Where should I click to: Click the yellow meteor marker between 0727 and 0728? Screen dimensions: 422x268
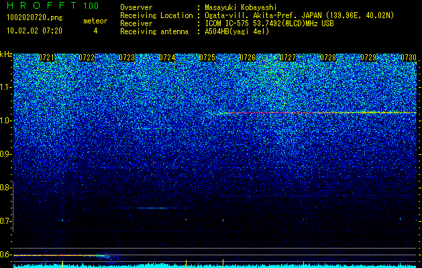[x=303, y=264]
